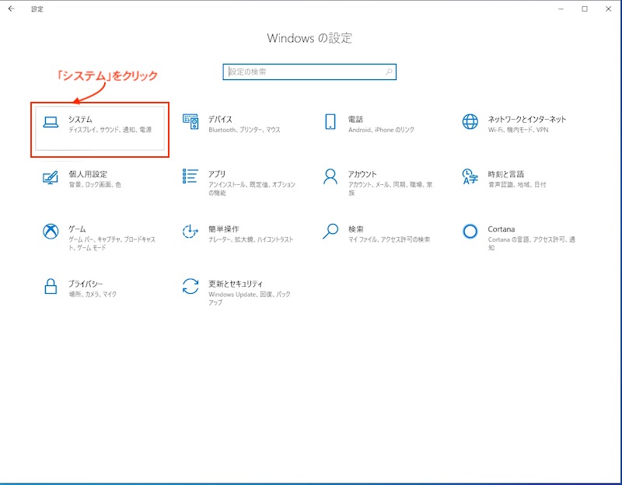This screenshot has height=485, width=622.
Task: Click the text "Wi-Fi、機内モード、VPN"
Action: pyautogui.click(x=518, y=130)
